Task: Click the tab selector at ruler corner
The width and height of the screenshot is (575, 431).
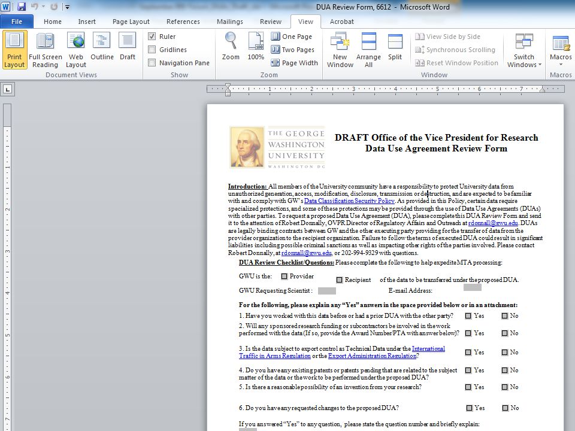Action: coord(8,89)
